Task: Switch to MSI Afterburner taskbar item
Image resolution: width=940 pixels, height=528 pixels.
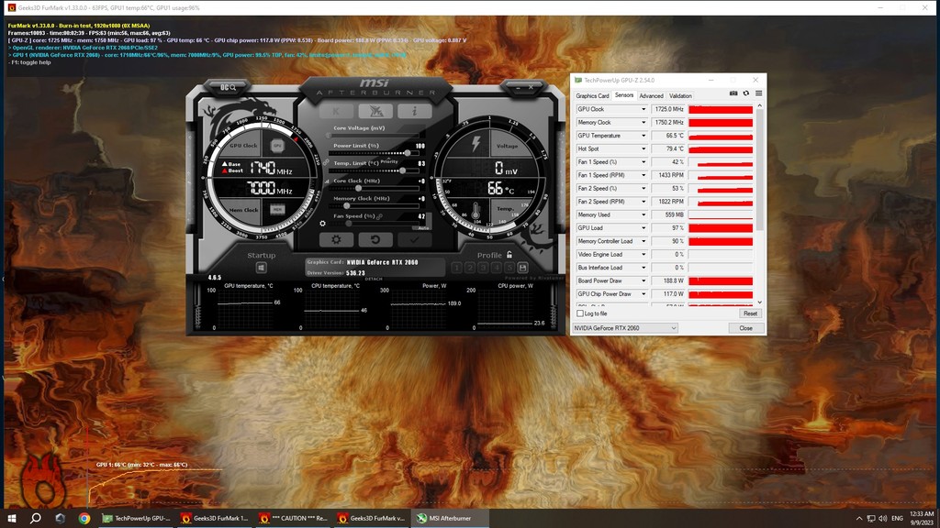Action: (450, 519)
